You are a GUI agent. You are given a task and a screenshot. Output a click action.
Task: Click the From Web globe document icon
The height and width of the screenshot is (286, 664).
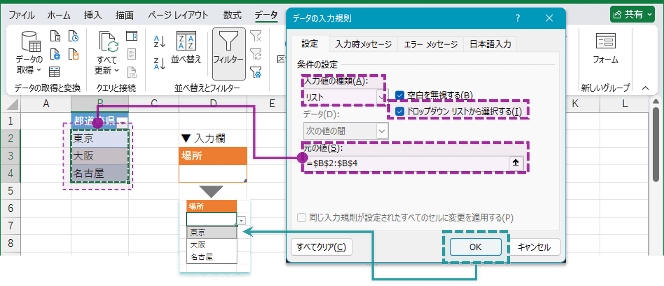point(55,54)
